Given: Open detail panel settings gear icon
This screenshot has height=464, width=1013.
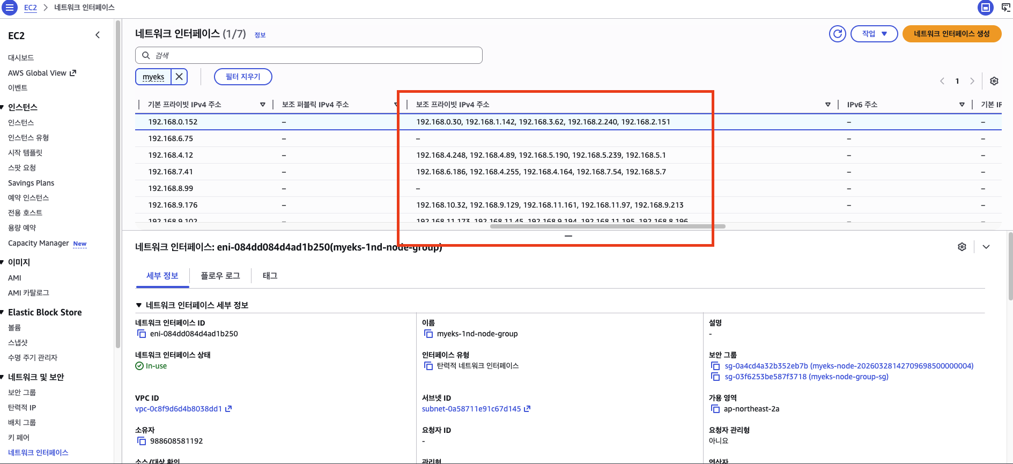Looking at the screenshot, I should pos(962,247).
